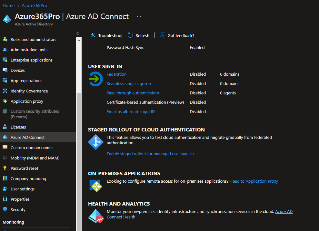Screen dimensions: 319x231
Task: Click the Troubleshoot button
Action: [107, 35]
